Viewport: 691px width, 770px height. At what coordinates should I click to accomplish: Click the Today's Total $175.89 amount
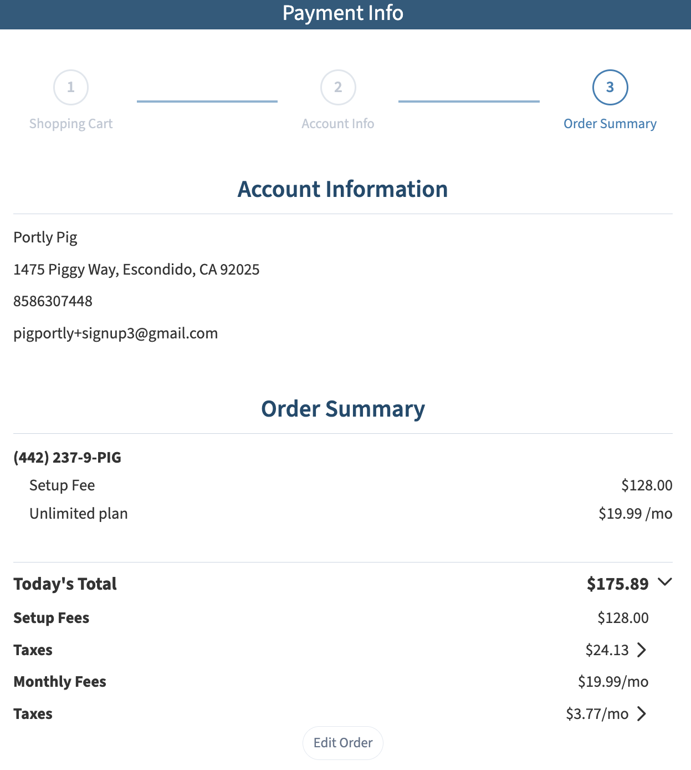click(x=618, y=584)
